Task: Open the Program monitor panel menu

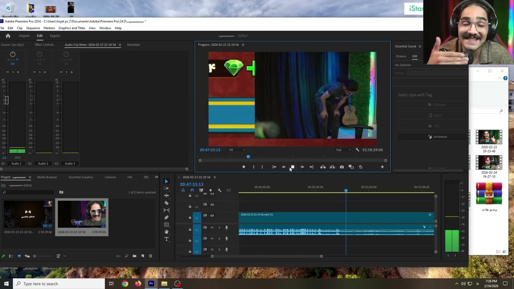Action: point(243,45)
